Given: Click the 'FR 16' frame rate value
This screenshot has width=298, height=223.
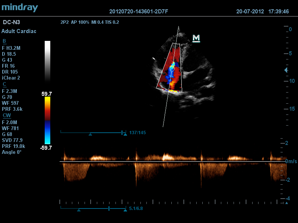Looking at the screenshot, I should [x=8, y=66].
